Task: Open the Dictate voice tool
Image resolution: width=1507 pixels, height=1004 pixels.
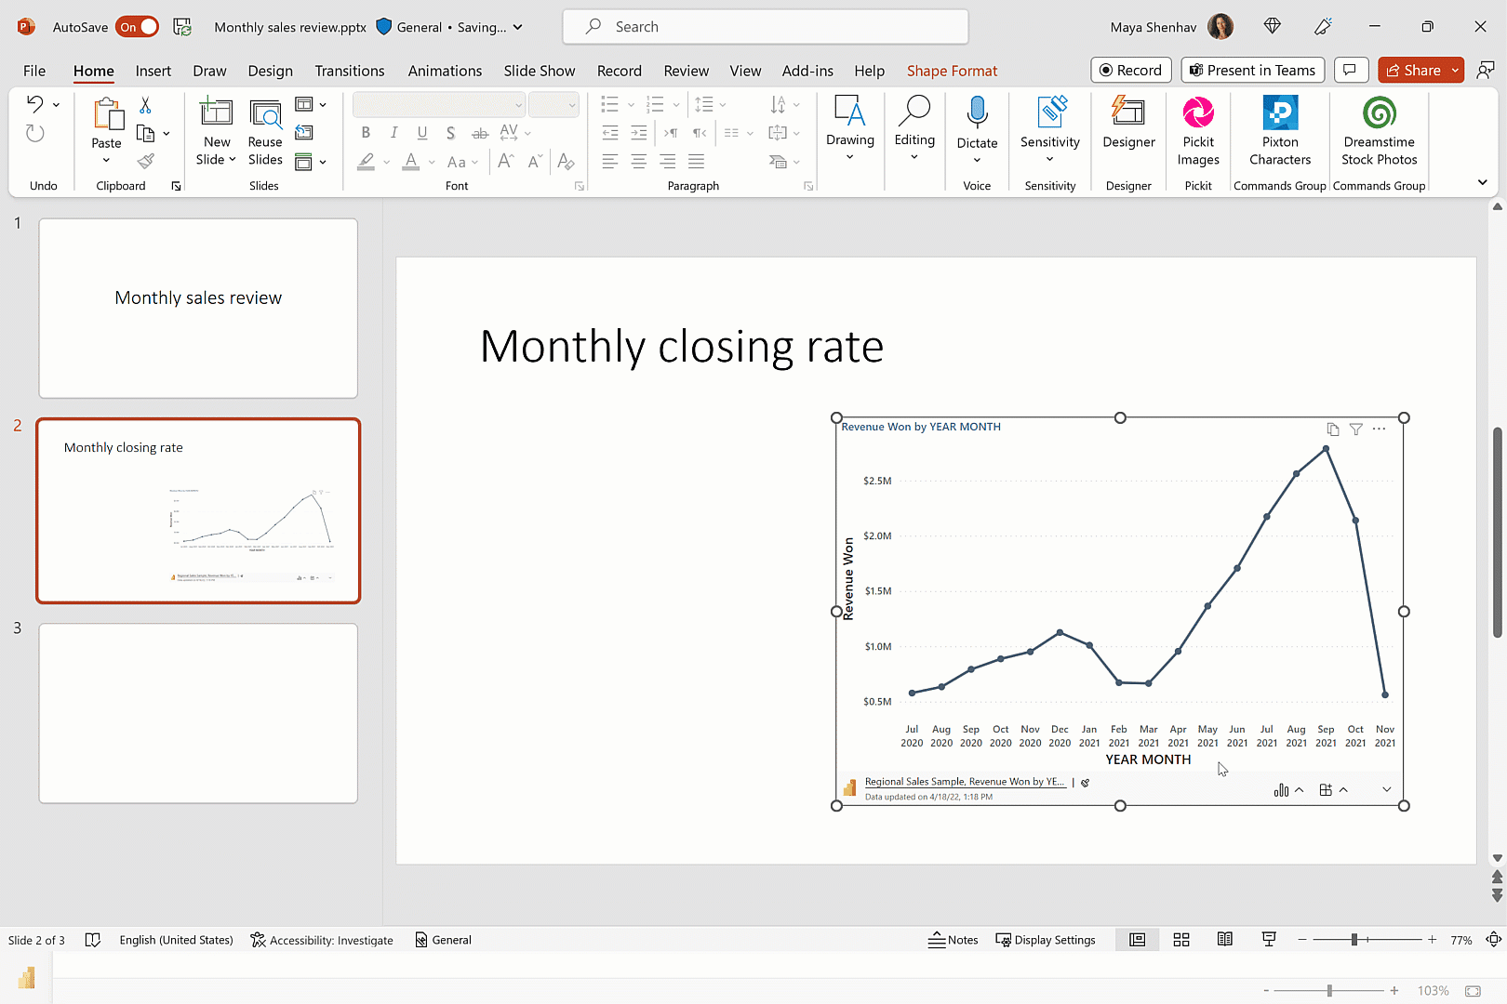Action: click(x=977, y=130)
